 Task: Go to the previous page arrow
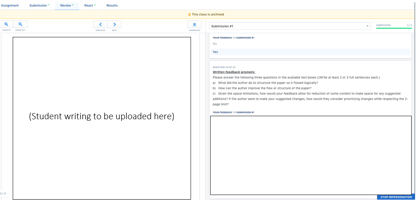100,24
